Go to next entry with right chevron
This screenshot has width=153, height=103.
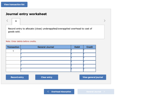pyautogui.click(x=105, y=21)
